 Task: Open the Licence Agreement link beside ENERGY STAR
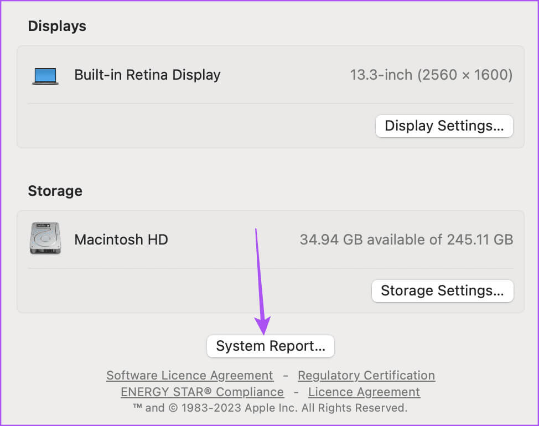(x=364, y=392)
